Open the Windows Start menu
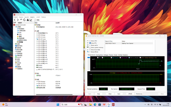The height and width of the screenshot is (107, 171). [x=58, y=105]
